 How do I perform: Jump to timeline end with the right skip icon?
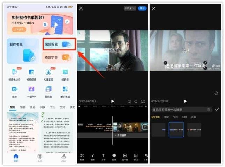pyautogui.click(x=146, y=106)
